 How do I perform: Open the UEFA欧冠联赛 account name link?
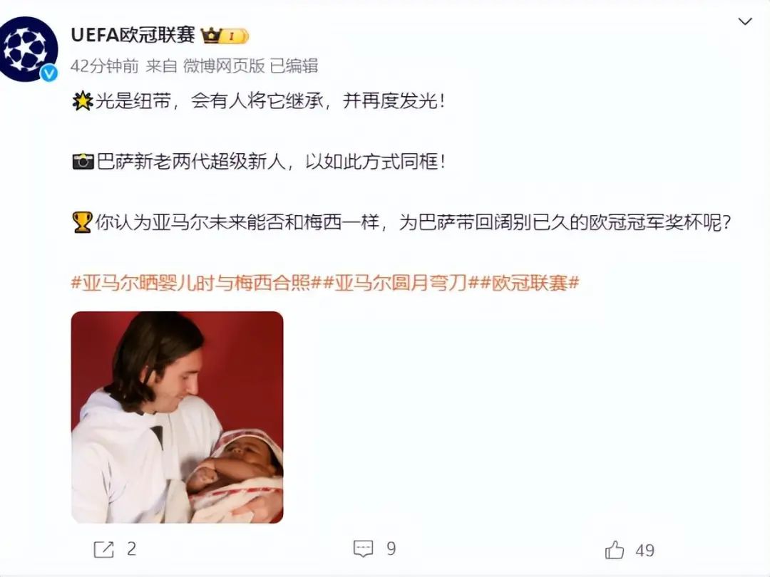[x=133, y=36]
